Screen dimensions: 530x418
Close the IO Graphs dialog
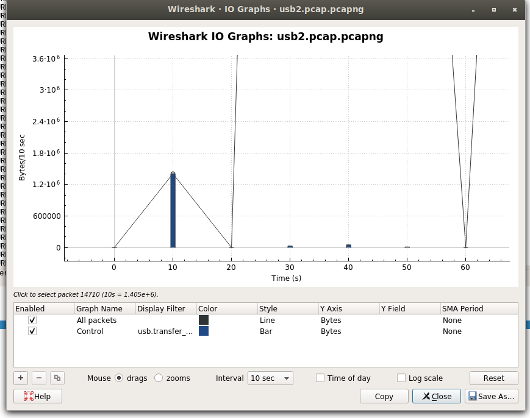coord(436,396)
